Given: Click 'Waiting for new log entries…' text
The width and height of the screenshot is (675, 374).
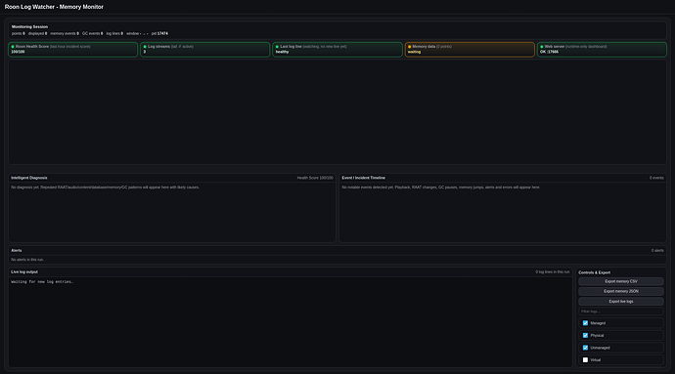Looking at the screenshot, I should tap(42, 282).
